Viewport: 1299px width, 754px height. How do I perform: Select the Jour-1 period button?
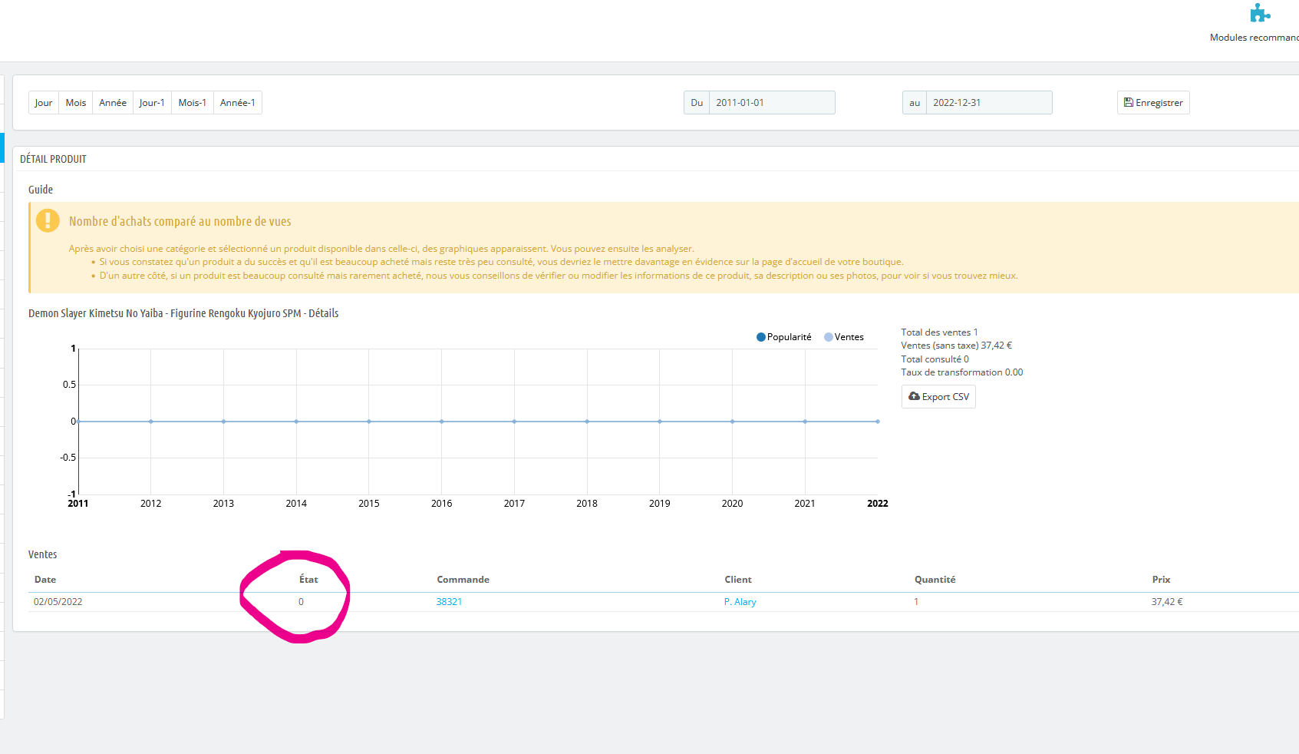152,103
